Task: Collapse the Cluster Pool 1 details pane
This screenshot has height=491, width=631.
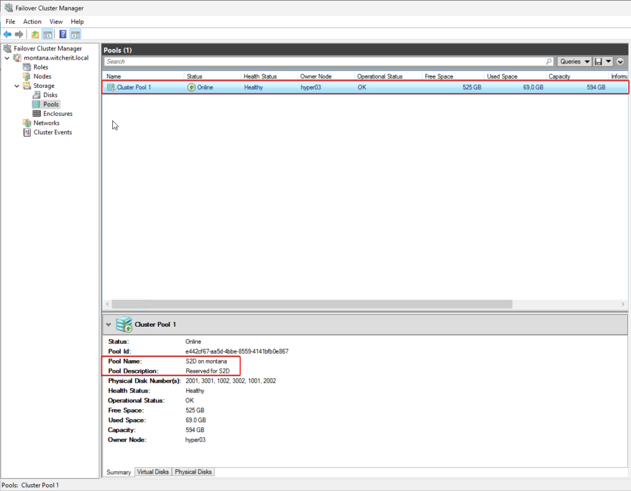Action: (108, 324)
